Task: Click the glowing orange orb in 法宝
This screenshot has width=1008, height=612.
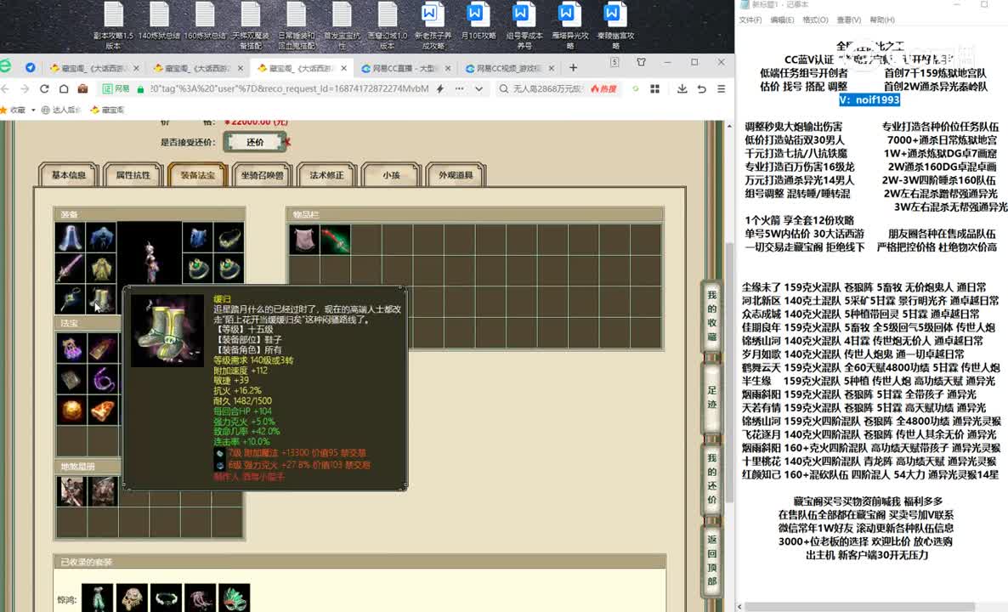Action: coord(70,410)
